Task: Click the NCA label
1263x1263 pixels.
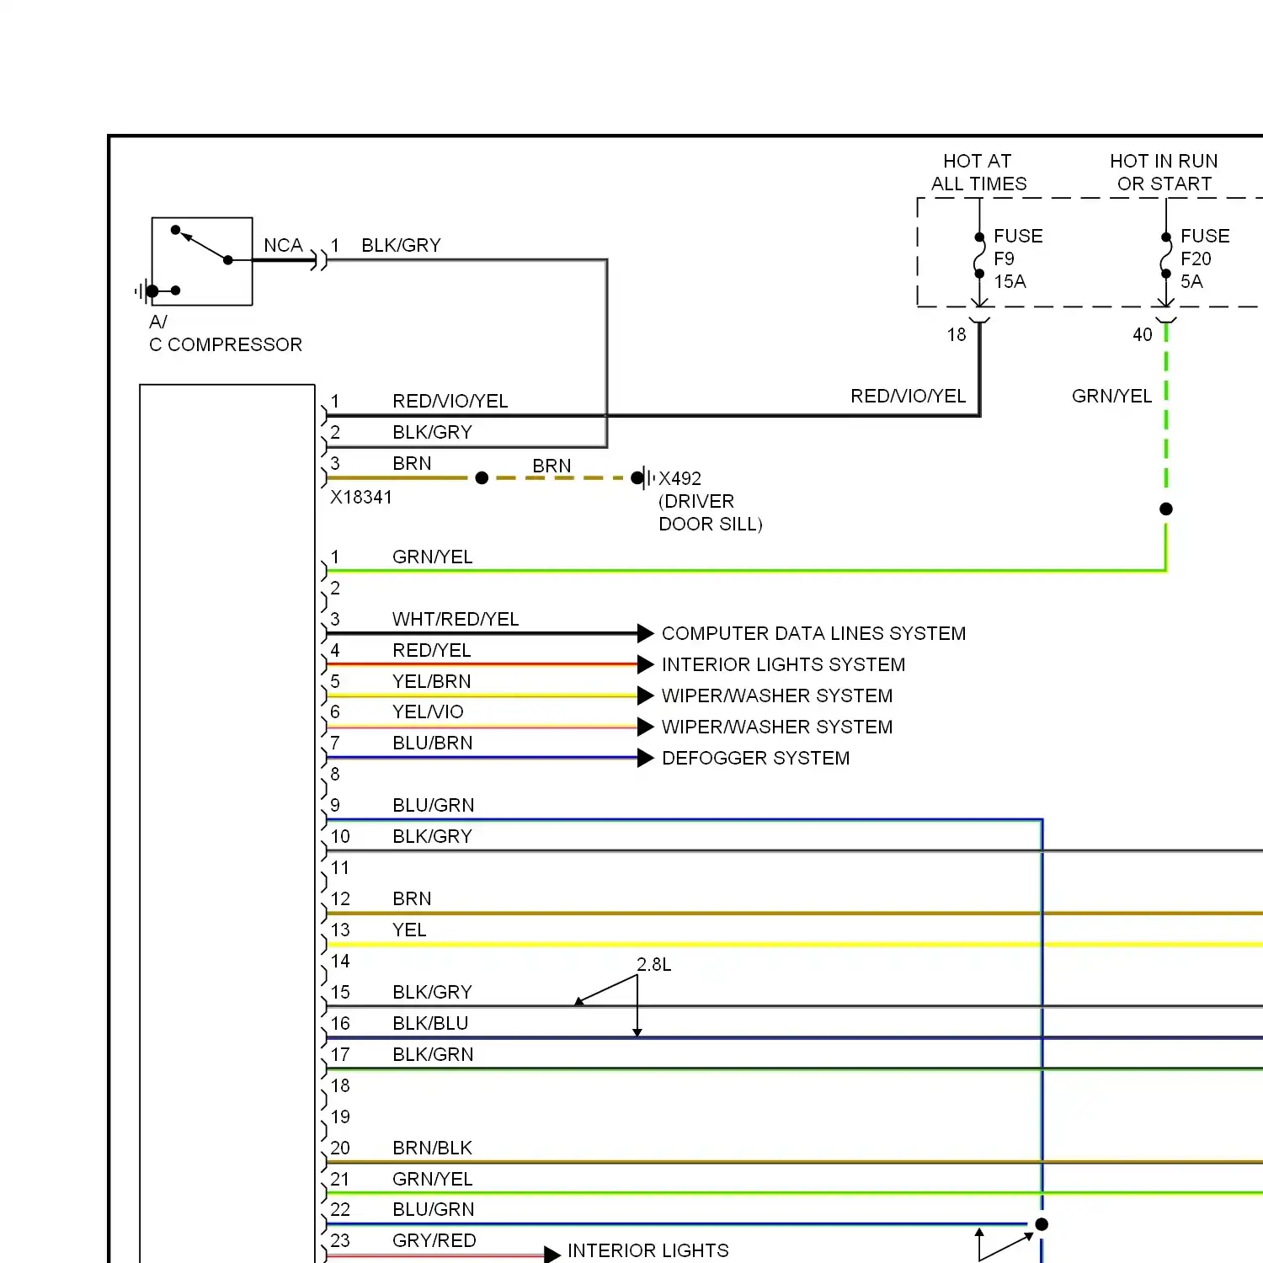Action: [x=283, y=246]
